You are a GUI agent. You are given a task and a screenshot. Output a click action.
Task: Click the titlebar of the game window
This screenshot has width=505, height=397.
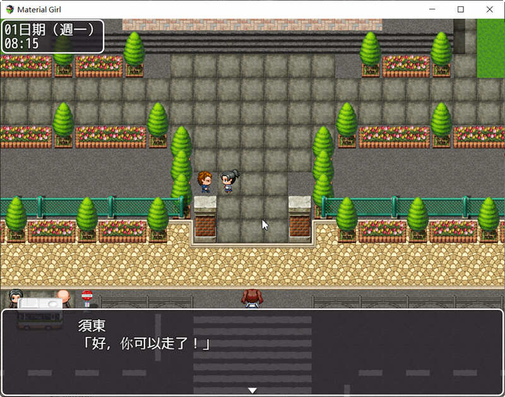252,9
